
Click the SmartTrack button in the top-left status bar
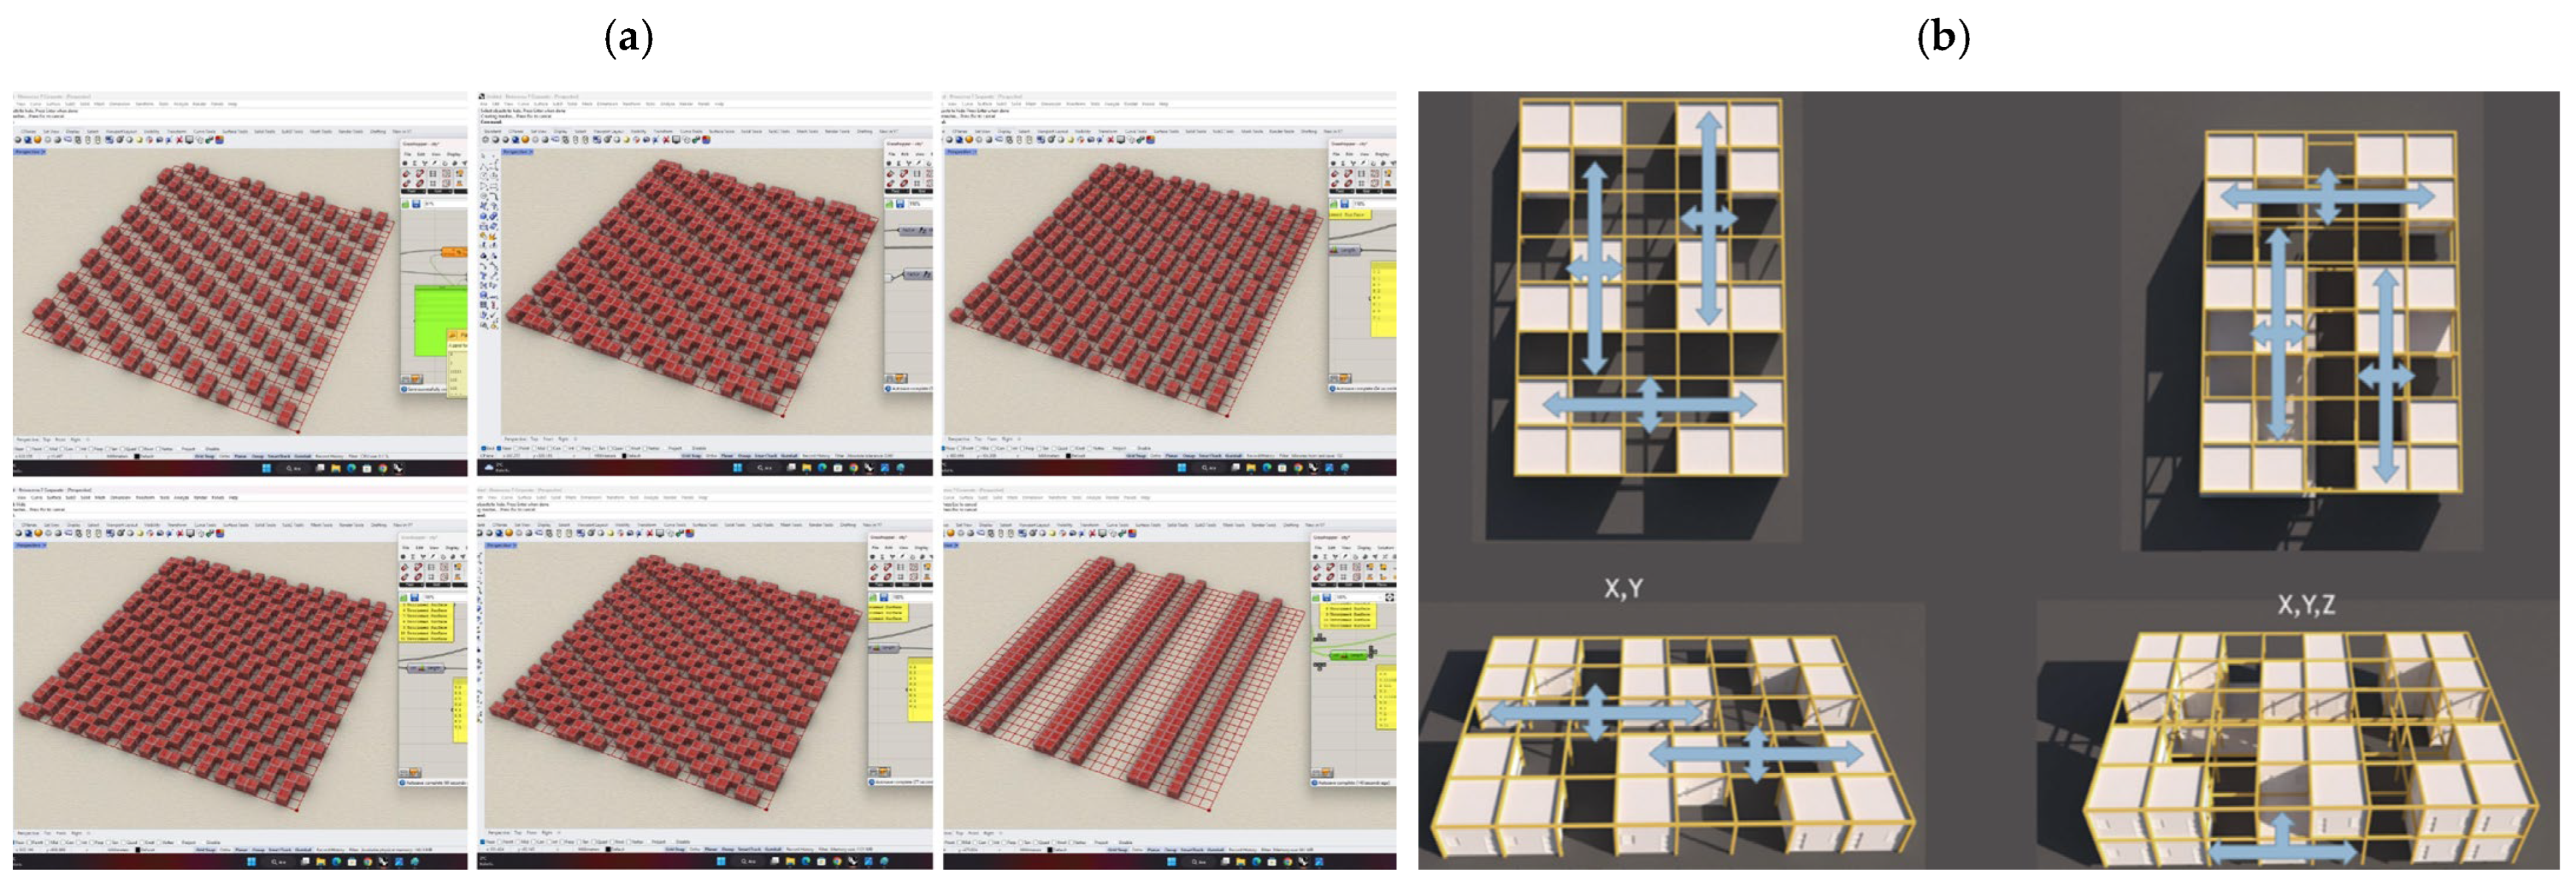279,457
